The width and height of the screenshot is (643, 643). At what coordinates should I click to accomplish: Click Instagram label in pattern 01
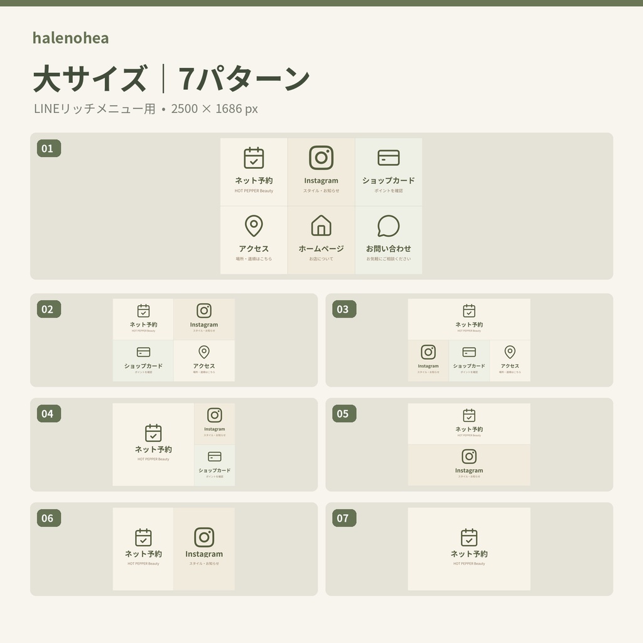(321, 181)
